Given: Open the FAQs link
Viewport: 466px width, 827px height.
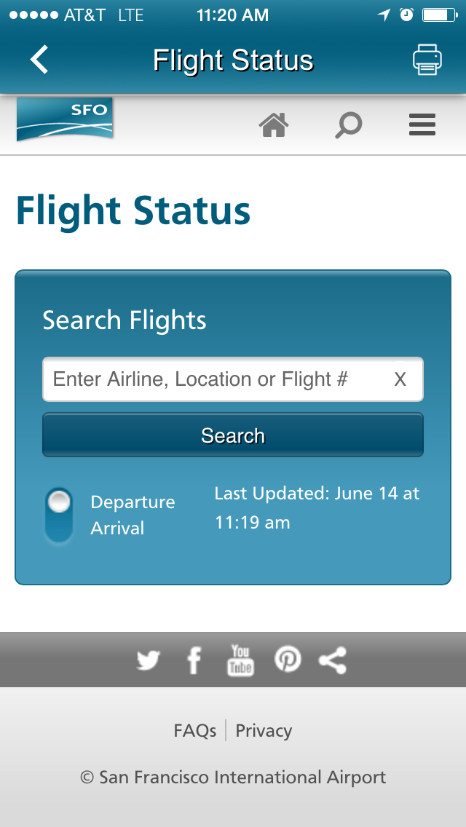Looking at the screenshot, I should pos(194,730).
